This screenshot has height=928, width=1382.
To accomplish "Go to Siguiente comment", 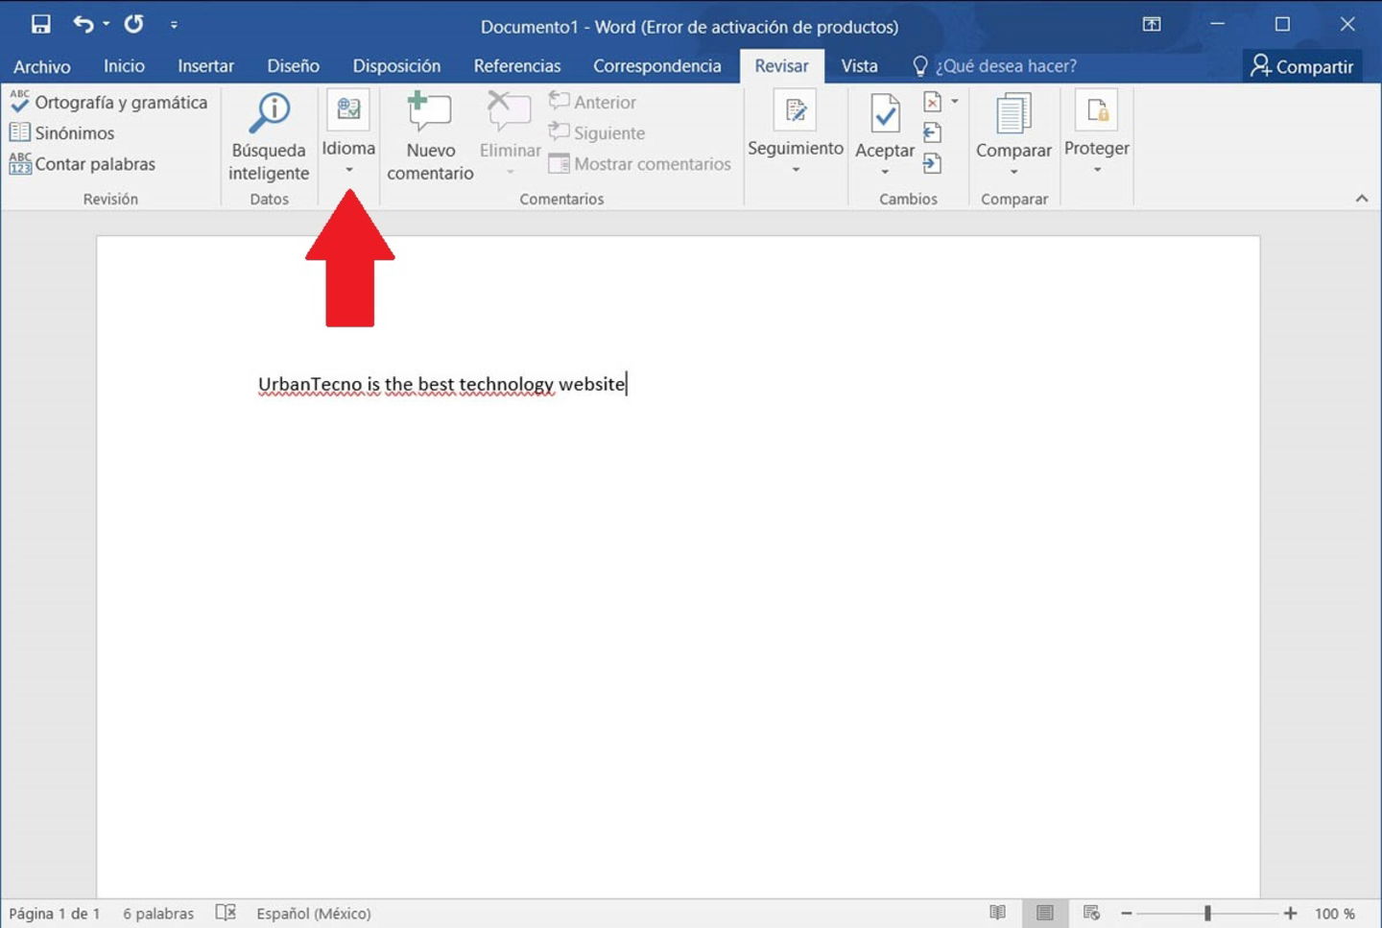I will [x=597, y=132].
